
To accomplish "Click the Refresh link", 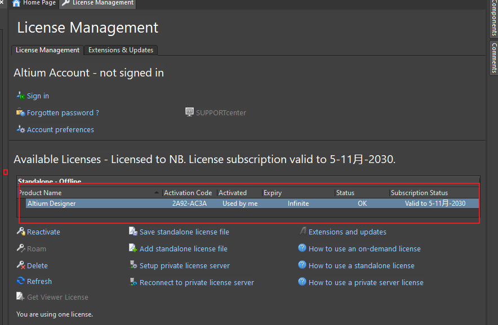I will (39, 282).
